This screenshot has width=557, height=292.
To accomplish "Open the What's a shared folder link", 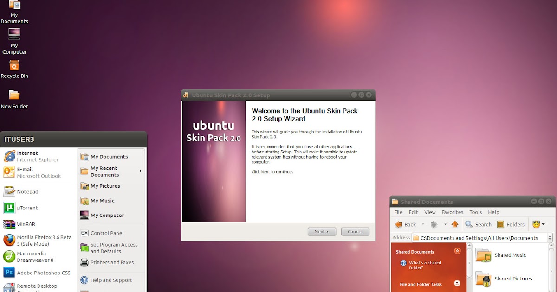I will (426, 265).
